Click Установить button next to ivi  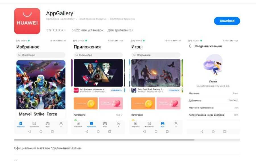click(116, 90)
